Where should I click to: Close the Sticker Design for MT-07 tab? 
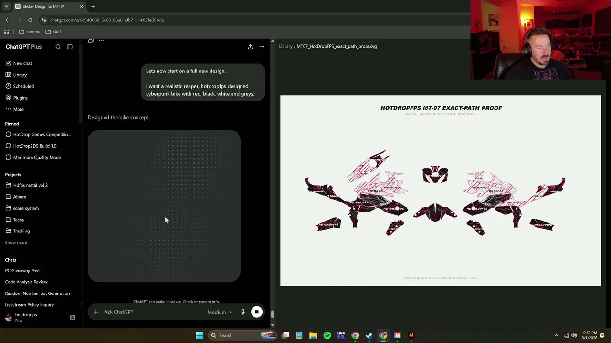[81, 6]
